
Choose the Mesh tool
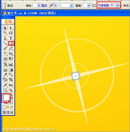pyautogui.click(x=5, y=70)
